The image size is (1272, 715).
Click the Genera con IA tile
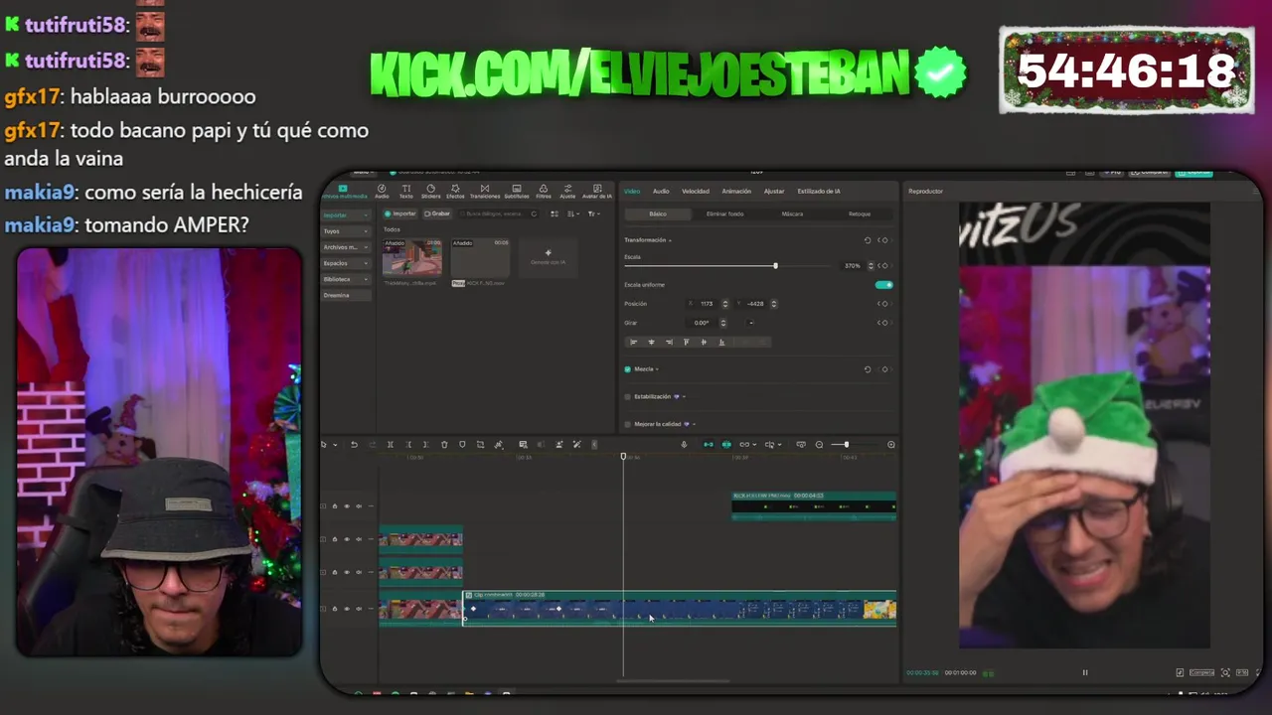click(548, 257)
